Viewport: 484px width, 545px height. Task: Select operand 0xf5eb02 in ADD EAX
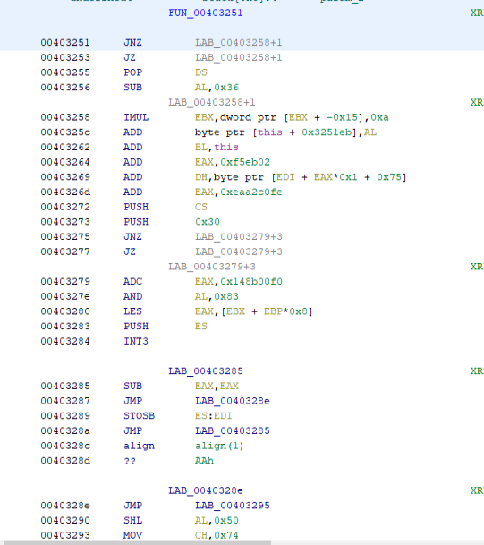[245, 162]
